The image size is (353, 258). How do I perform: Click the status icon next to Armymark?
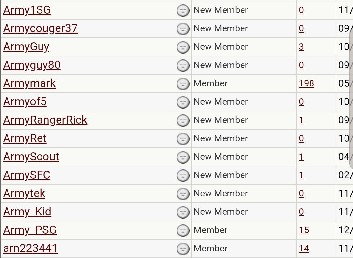point(183,84)
